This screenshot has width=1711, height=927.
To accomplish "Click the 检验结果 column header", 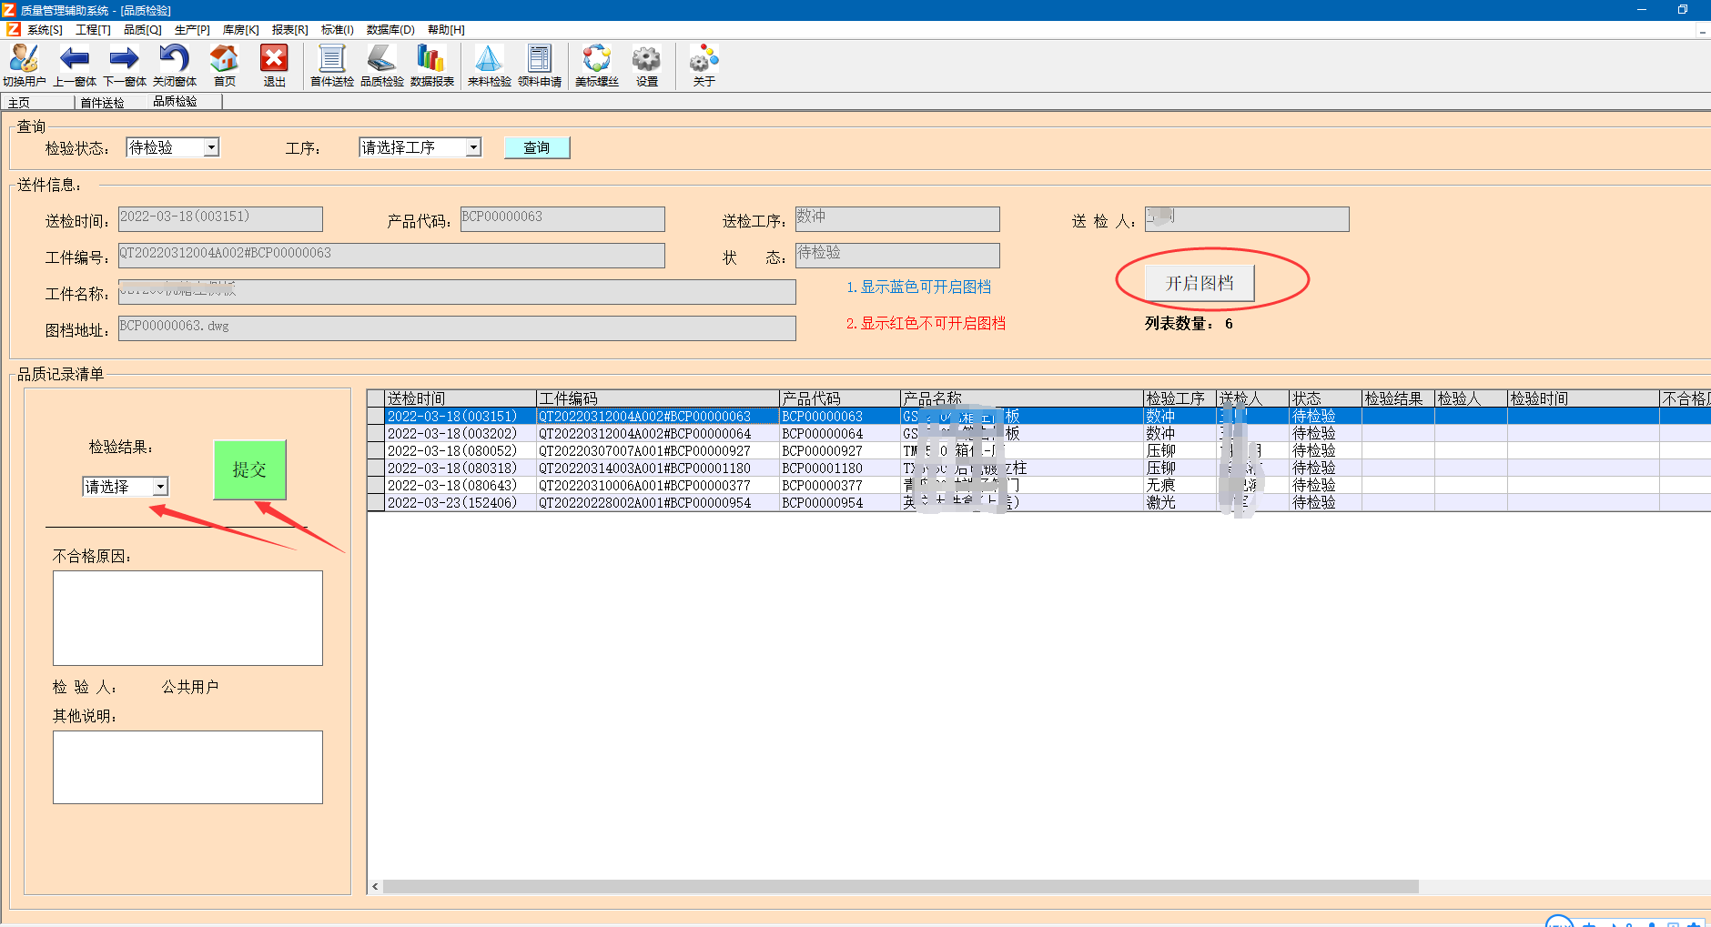I will point(1398,398).
